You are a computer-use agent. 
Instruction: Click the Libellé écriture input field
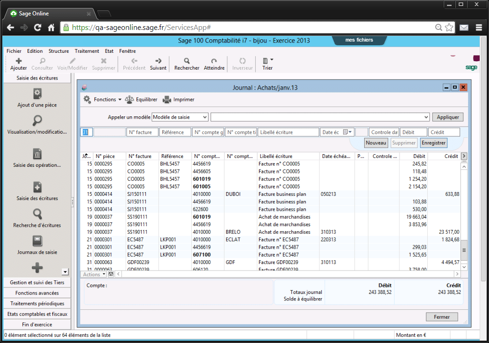(x=288, y=132)
